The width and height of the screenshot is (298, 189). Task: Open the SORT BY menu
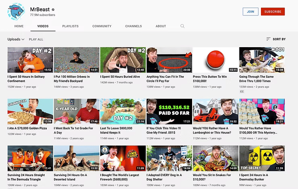pos(276,39)
